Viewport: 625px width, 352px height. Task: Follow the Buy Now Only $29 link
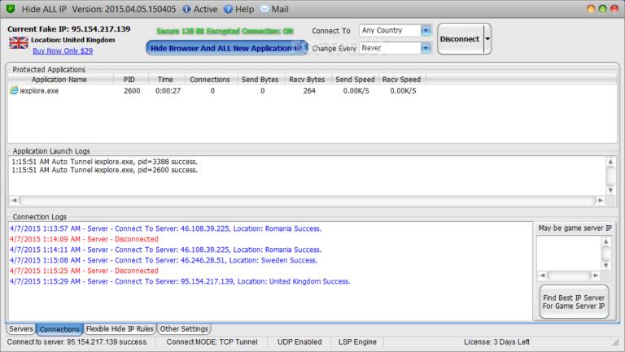point(63,51)
